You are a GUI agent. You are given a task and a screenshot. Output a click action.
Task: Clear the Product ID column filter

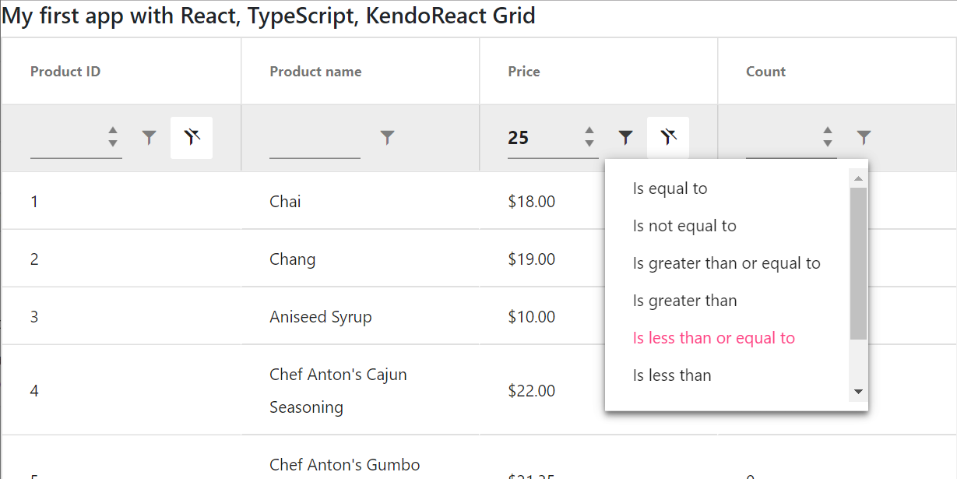pyautogui.click(x=192, y=137)
